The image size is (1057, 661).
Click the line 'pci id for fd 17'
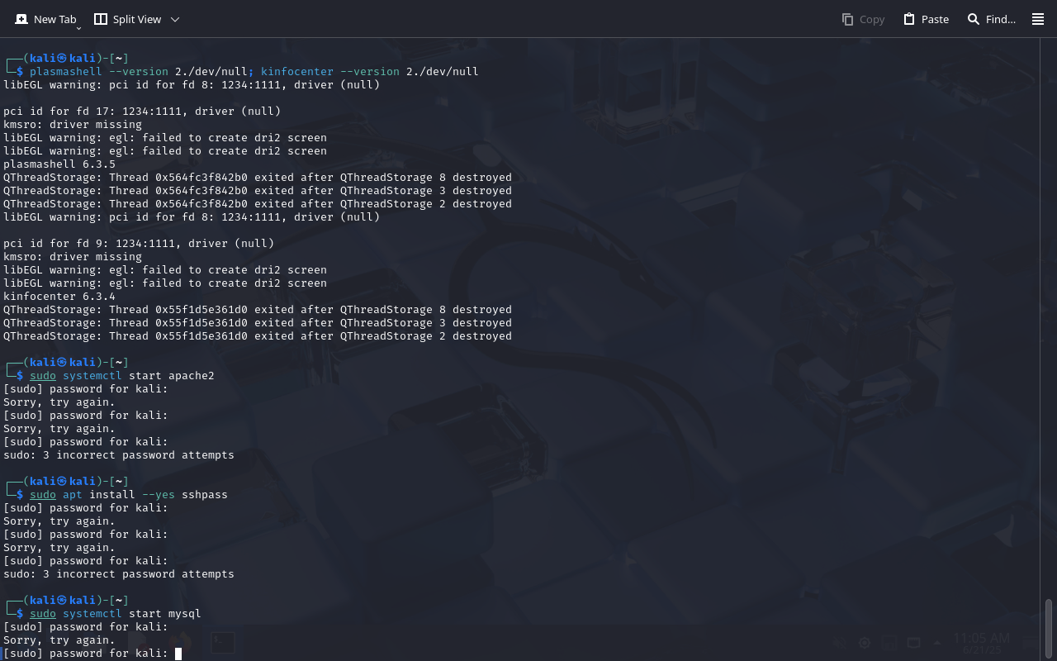(x=142, y=111)
